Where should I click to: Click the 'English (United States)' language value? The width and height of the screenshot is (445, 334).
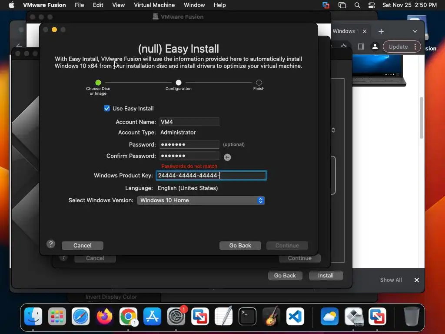tap(188, 188)
